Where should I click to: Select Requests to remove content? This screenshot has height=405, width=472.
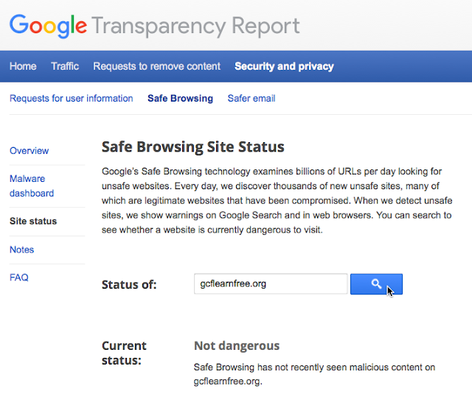tap(157, 66)
